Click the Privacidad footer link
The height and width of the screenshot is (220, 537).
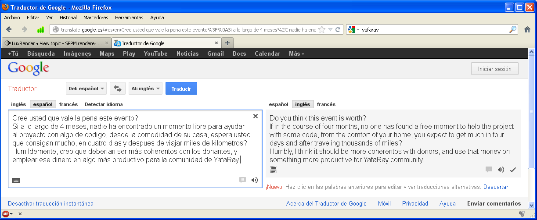click(x=415, y=203)
